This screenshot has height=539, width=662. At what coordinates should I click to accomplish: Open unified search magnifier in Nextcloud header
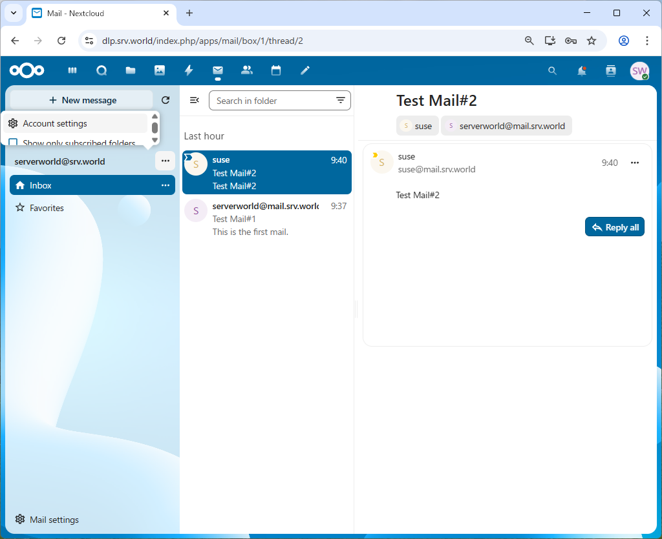tap(552, 71)
